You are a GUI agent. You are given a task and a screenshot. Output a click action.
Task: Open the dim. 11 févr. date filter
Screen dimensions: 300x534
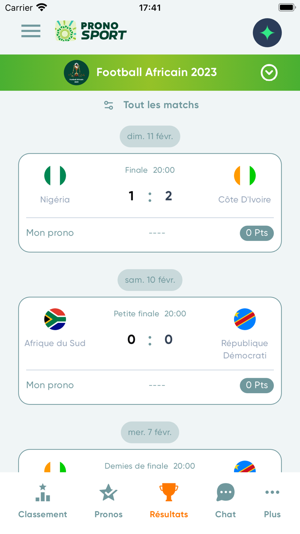click(150, 136)
